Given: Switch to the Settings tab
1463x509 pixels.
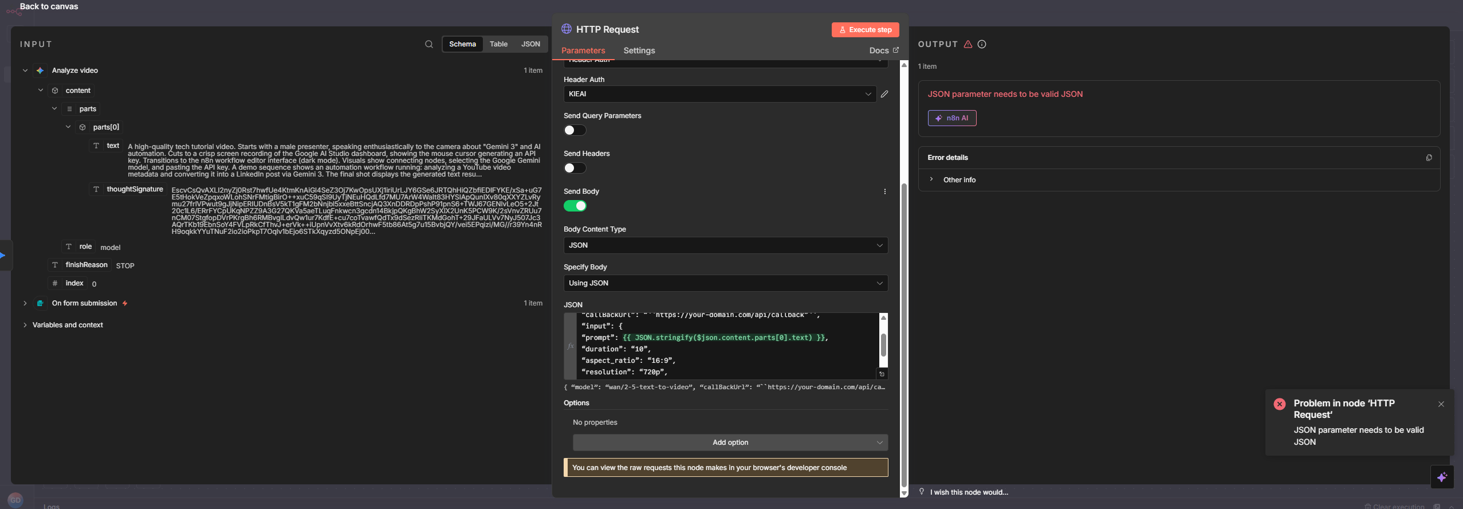Looking at the screenshot, I should [x=639, y=50].
